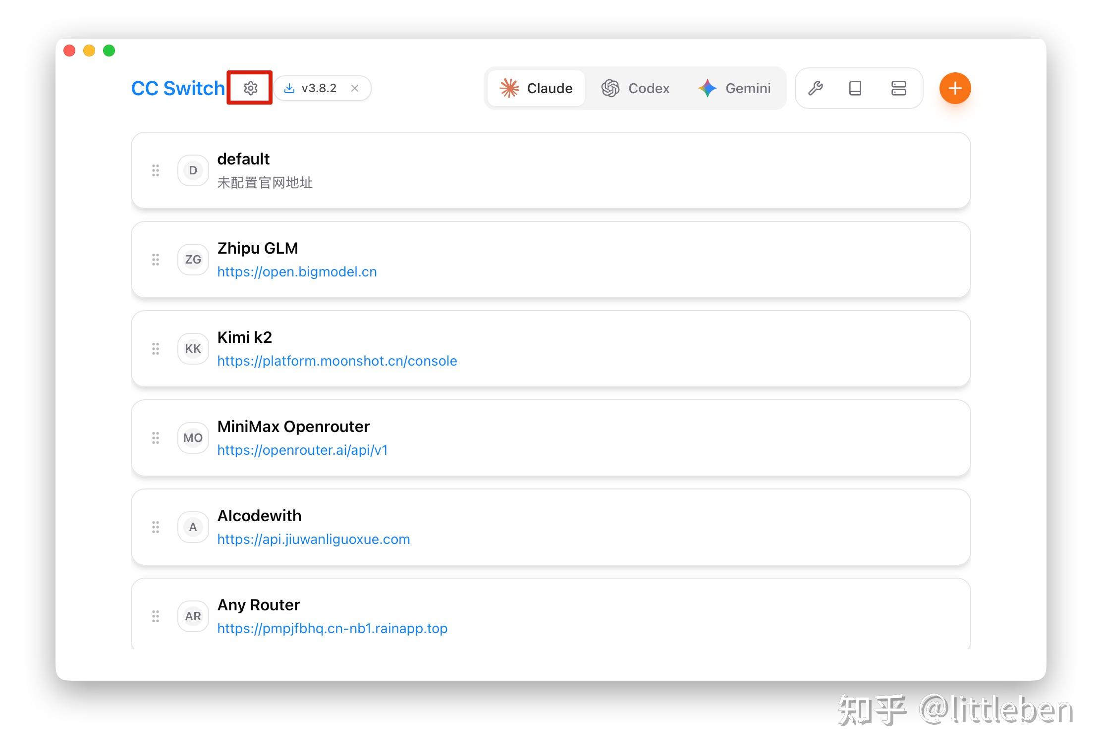Click the CC Switch title
This screenshot has width=1102, height=755.
tap(177, 88)
